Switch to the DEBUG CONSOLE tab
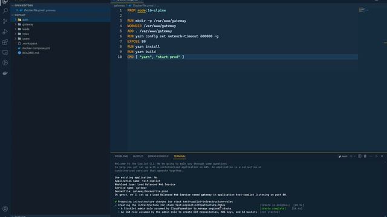The image size is (387, 217). click(x=158, y=156)
